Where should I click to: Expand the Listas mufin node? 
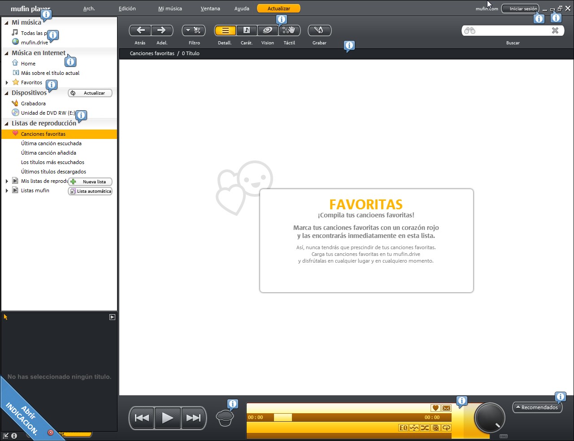7,190
